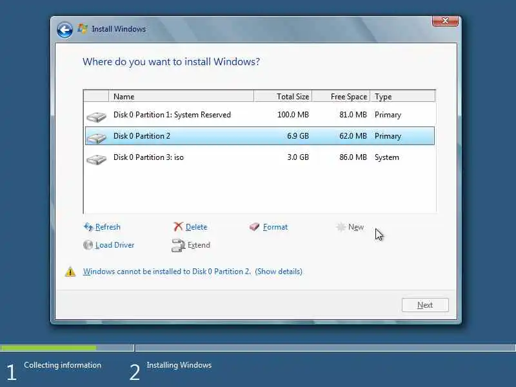Delete the selected partition
516x387 pixels.
196,227
